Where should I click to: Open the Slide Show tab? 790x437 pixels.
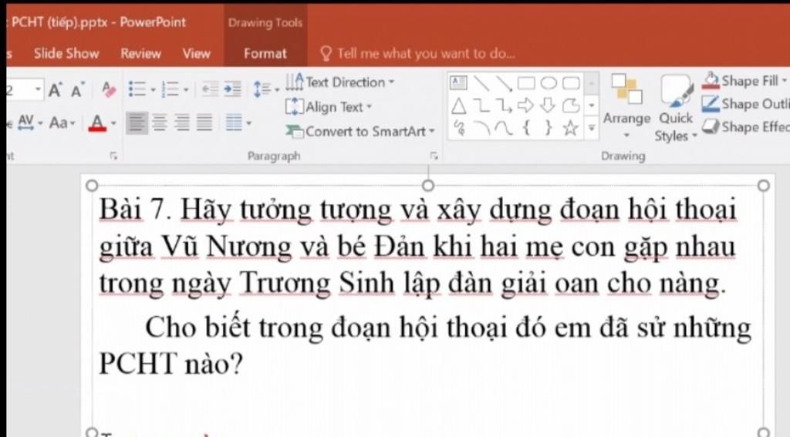click(66, 53)
